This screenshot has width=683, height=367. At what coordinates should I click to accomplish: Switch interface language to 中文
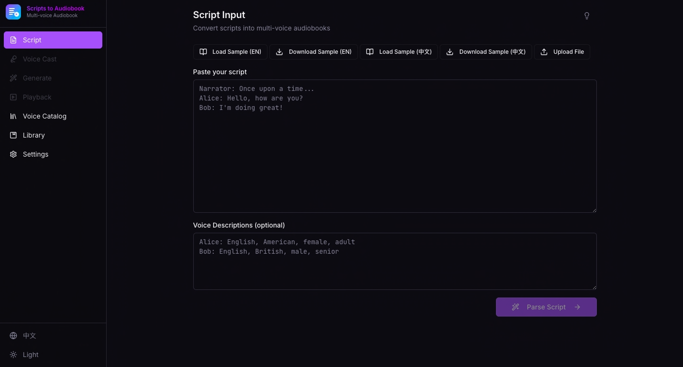30,336
